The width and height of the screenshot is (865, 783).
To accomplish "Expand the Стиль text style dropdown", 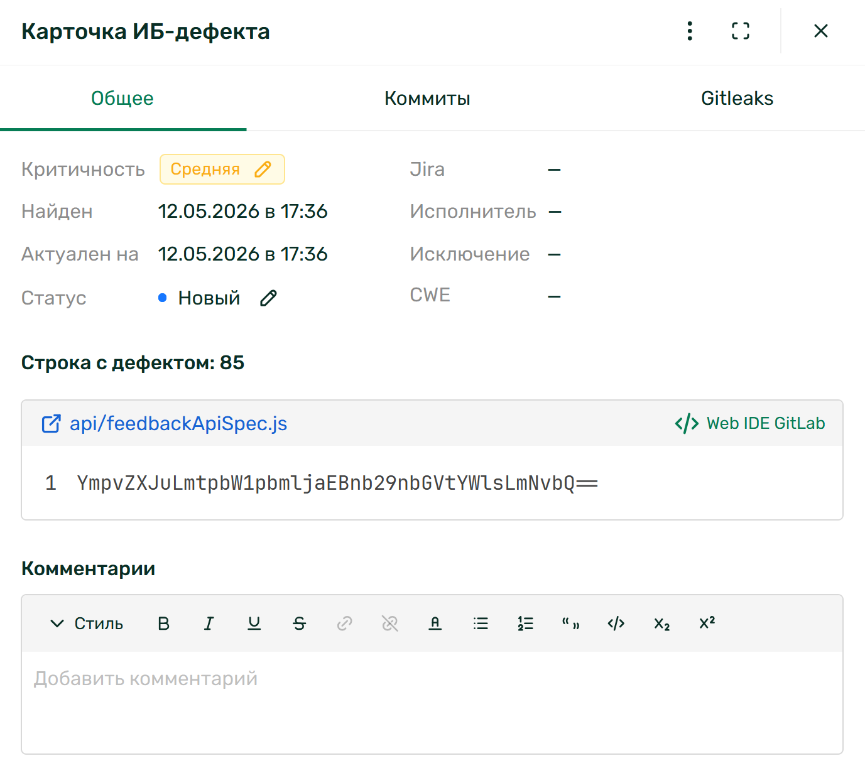I will (x=87, y=624).
